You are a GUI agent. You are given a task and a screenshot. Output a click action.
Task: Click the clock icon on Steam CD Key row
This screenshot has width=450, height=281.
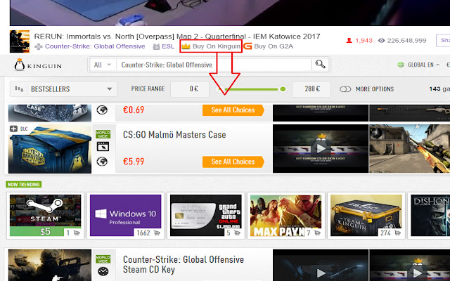coord(103,271)
